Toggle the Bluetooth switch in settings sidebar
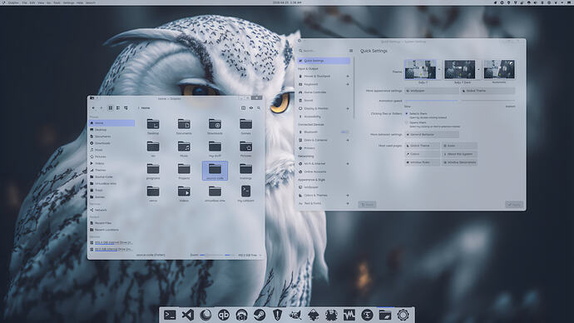The height and width of the screenshot is (323, 574). click(344, 132)
